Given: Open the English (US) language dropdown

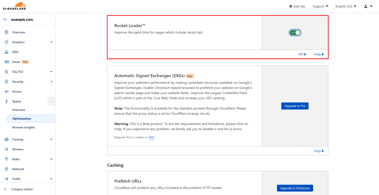Looking at the screenshot, I should [x=345, y=6].
